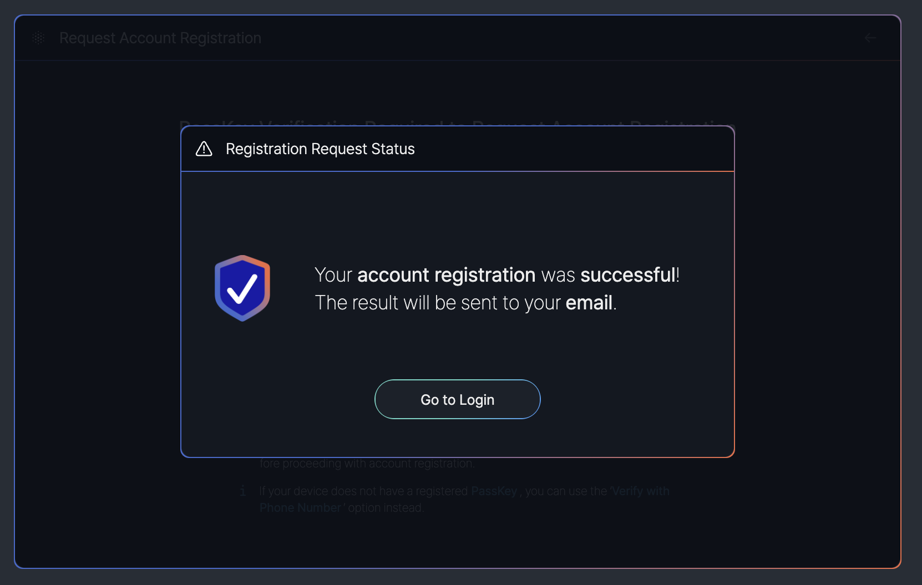Click the bold word 'successful'

627,275
